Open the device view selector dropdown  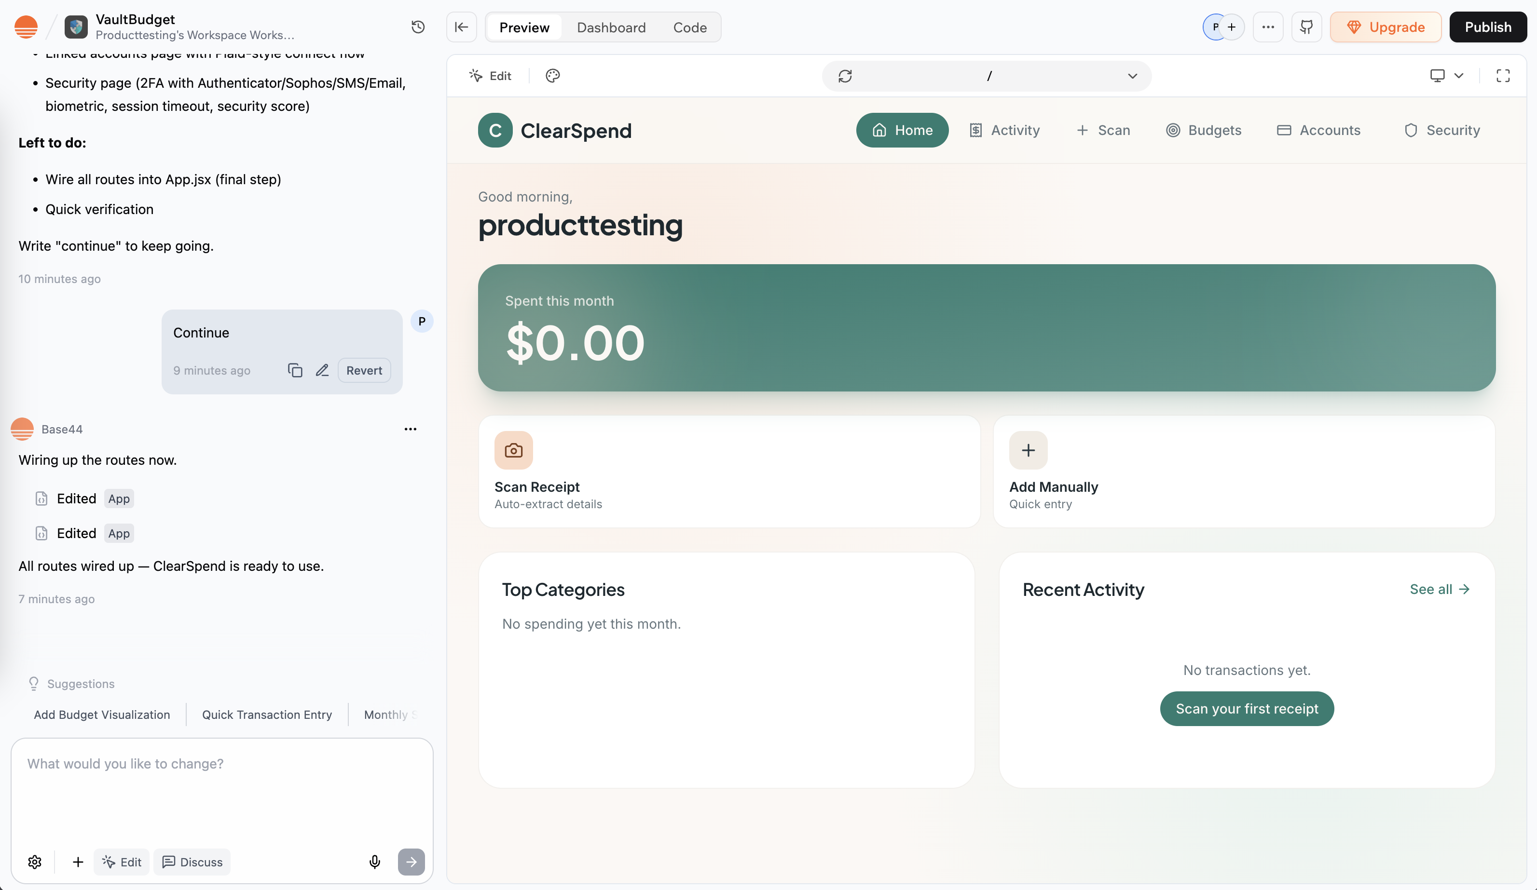(1447, 76)
